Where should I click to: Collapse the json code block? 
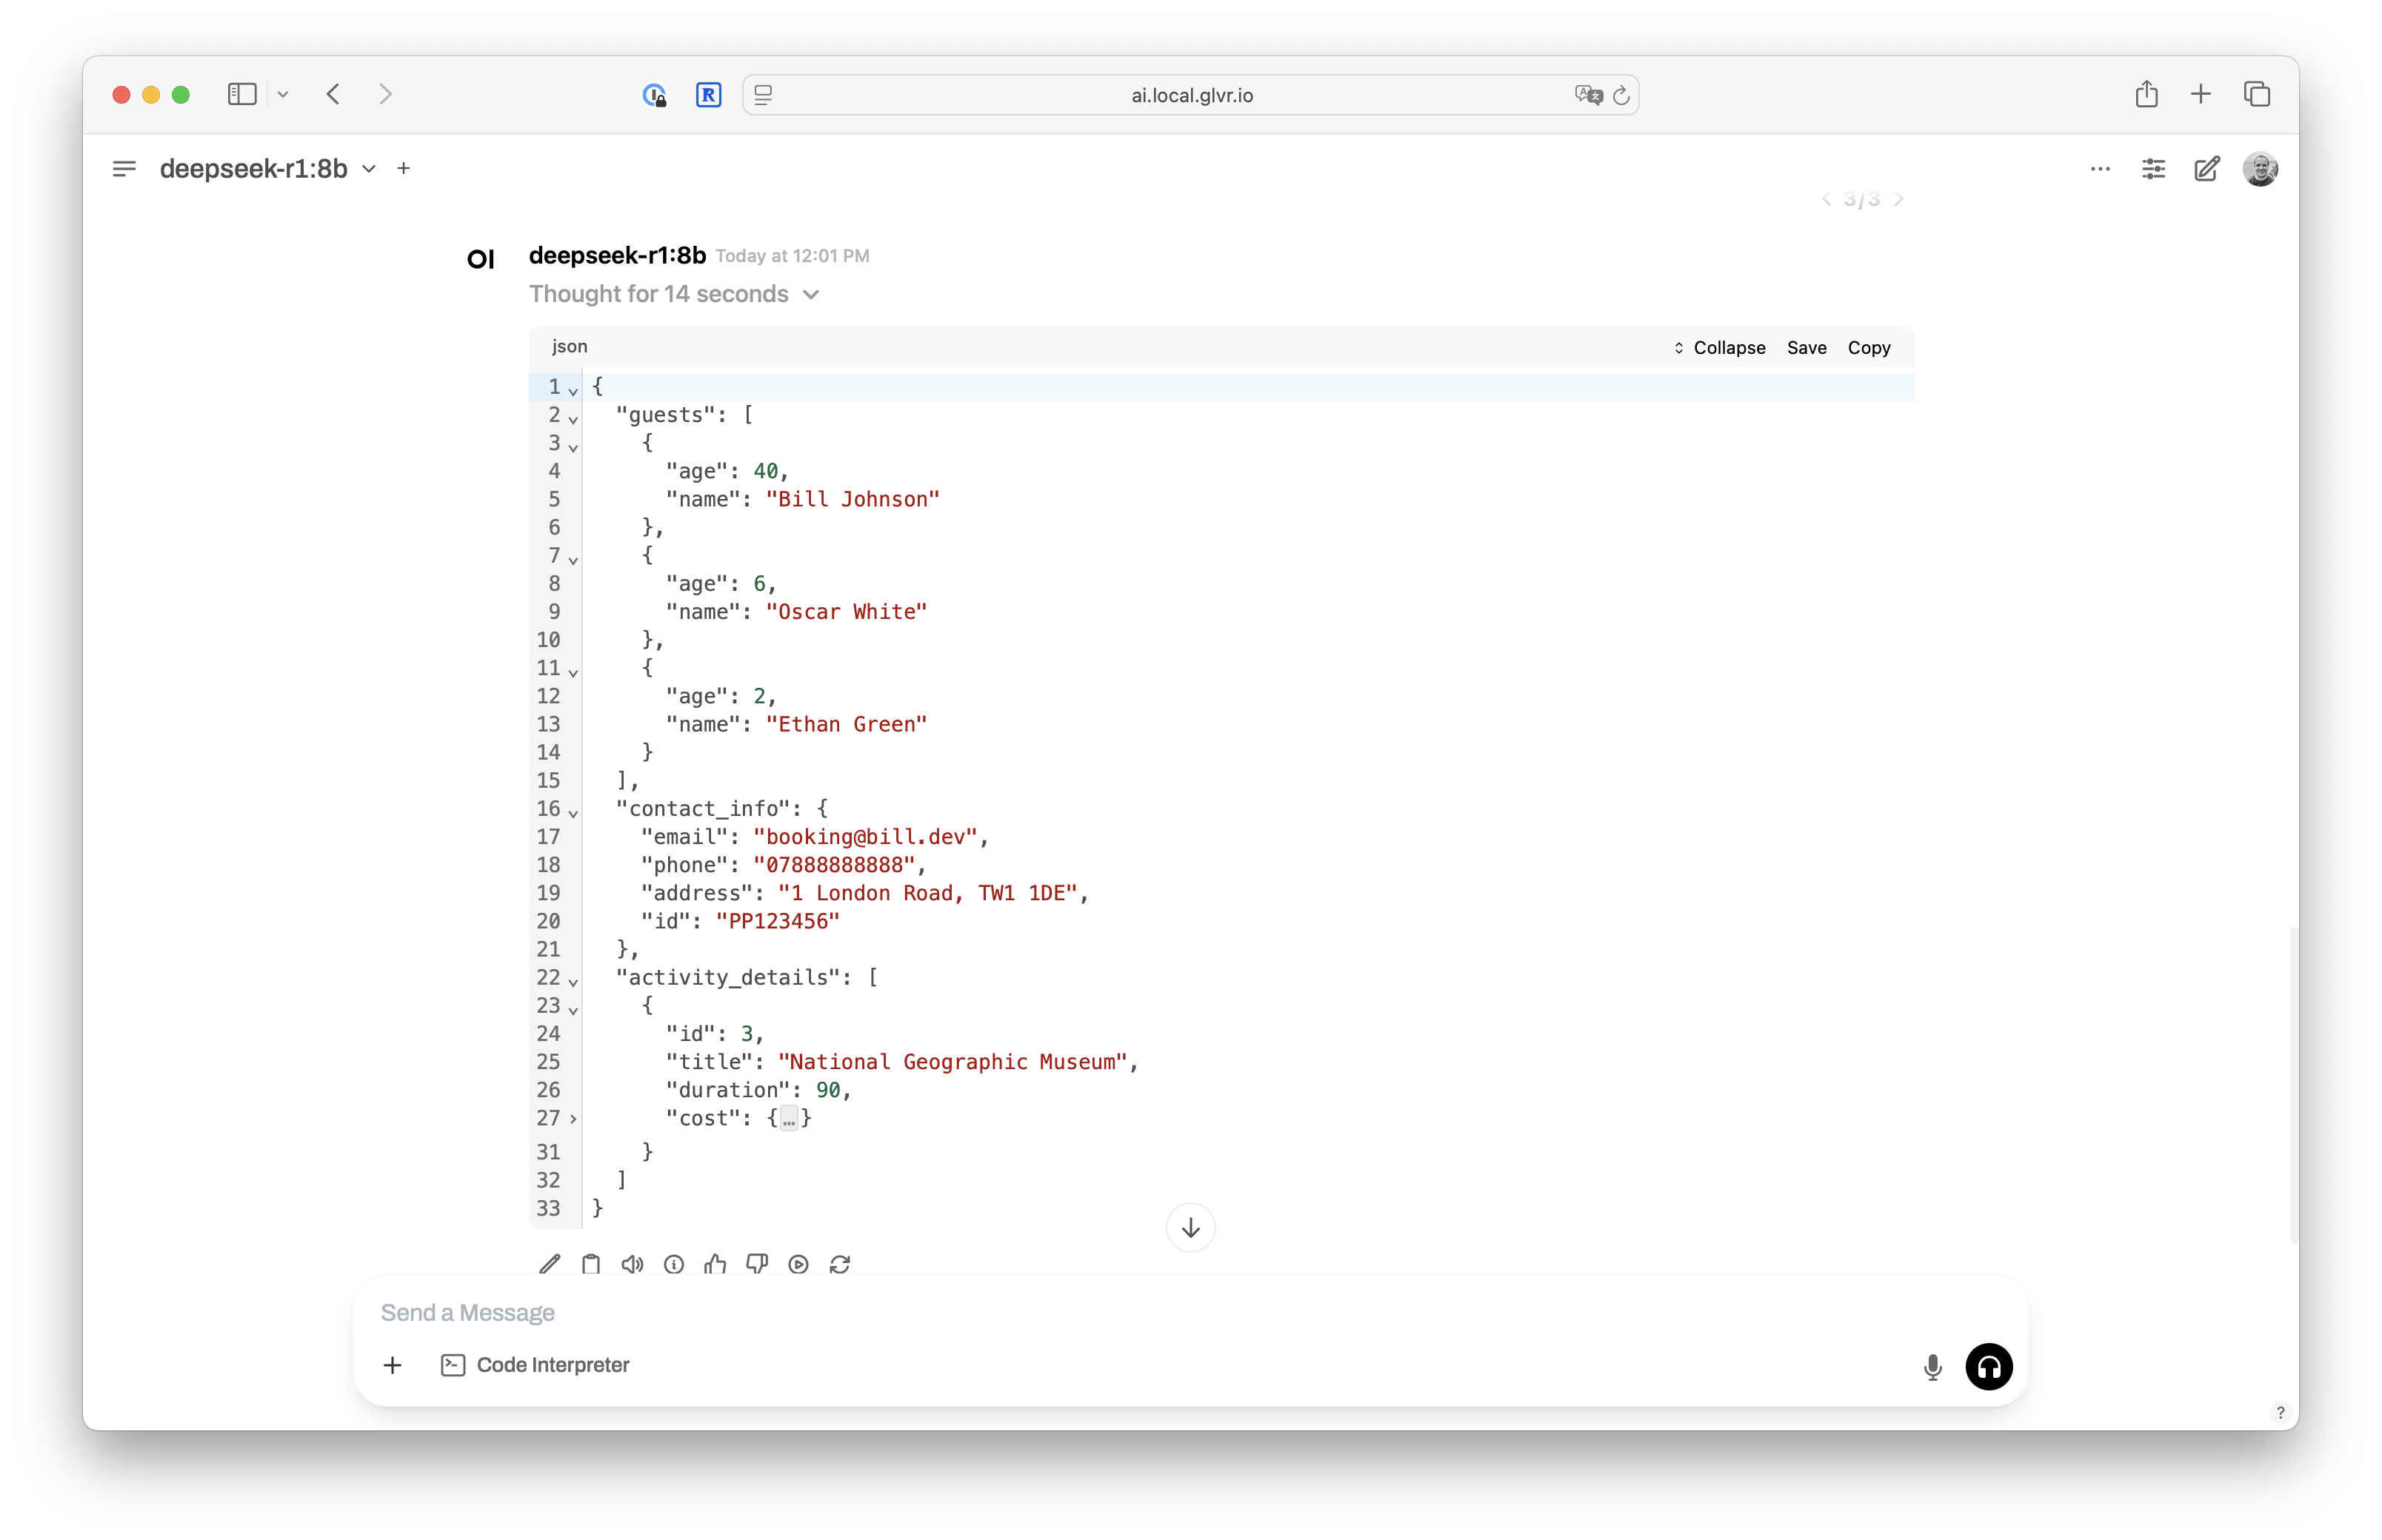tap(1720, 348)
